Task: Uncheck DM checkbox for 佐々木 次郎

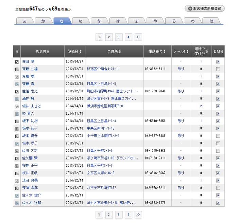Action: point(218,203)
